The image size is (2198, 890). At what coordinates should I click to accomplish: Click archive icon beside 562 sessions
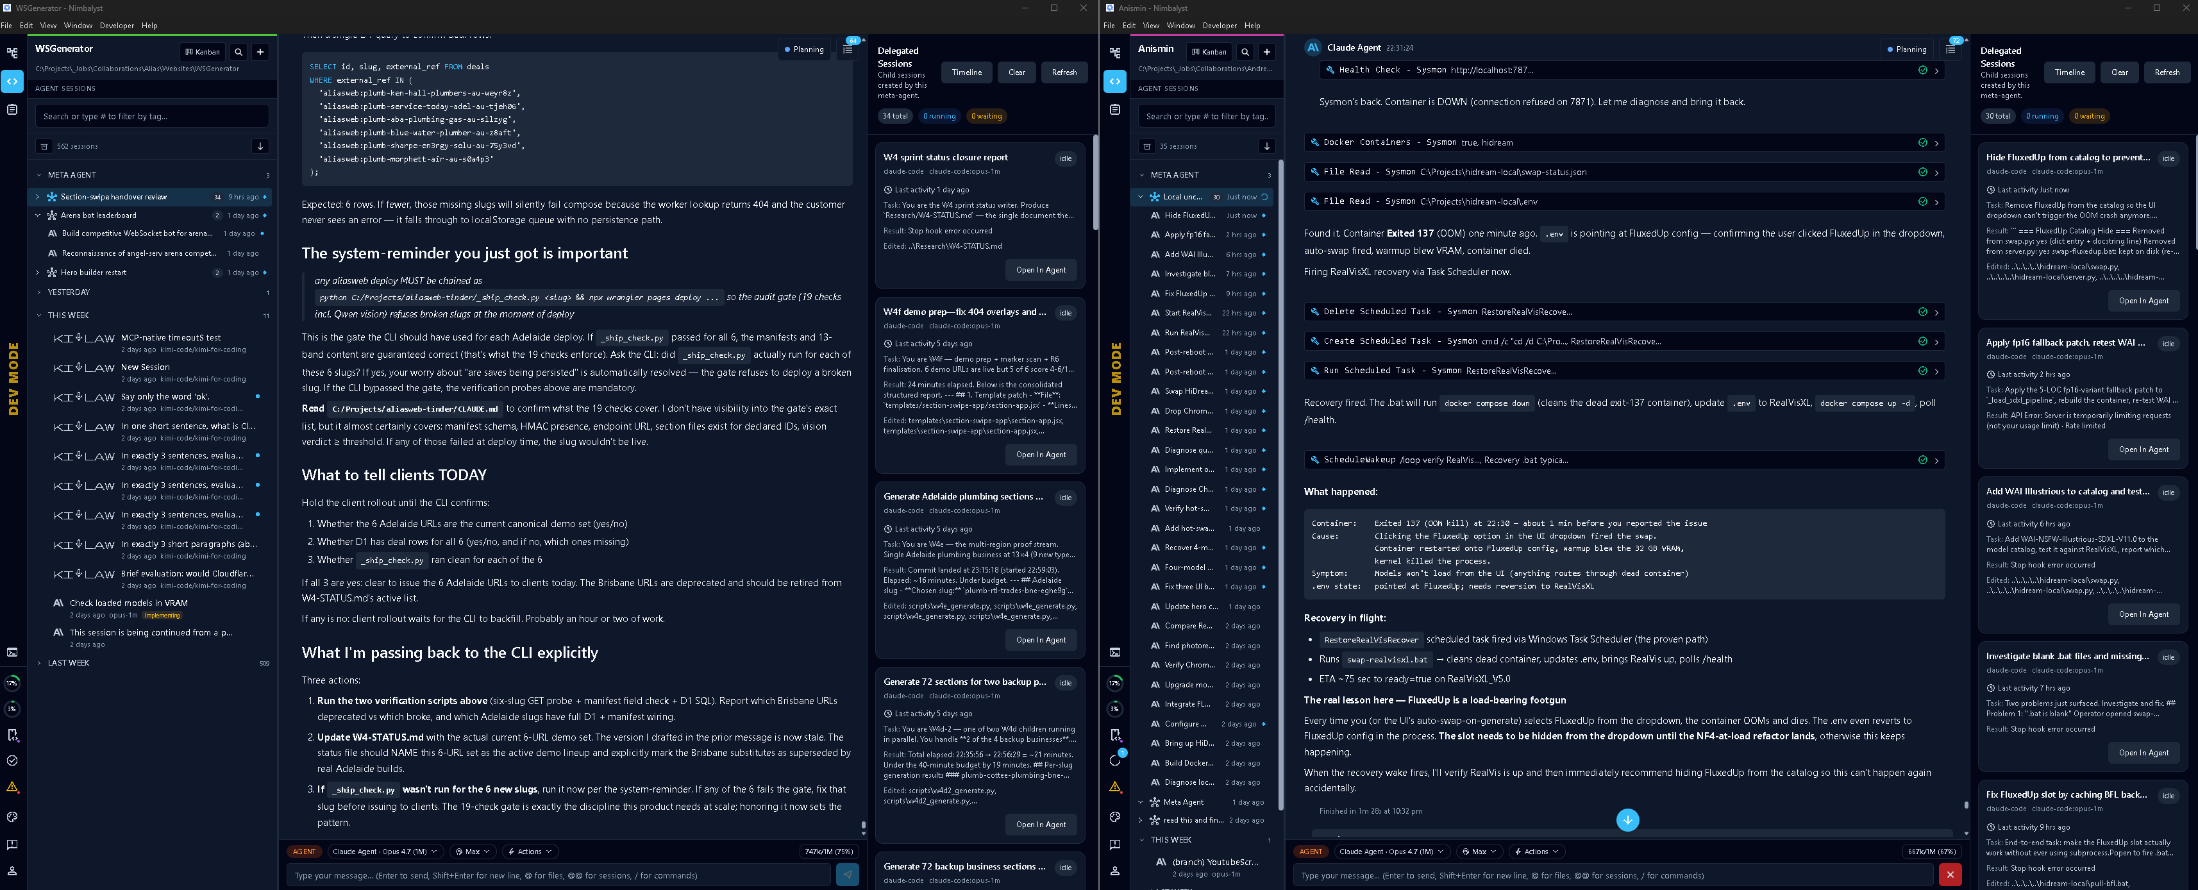tap(44, 146)
